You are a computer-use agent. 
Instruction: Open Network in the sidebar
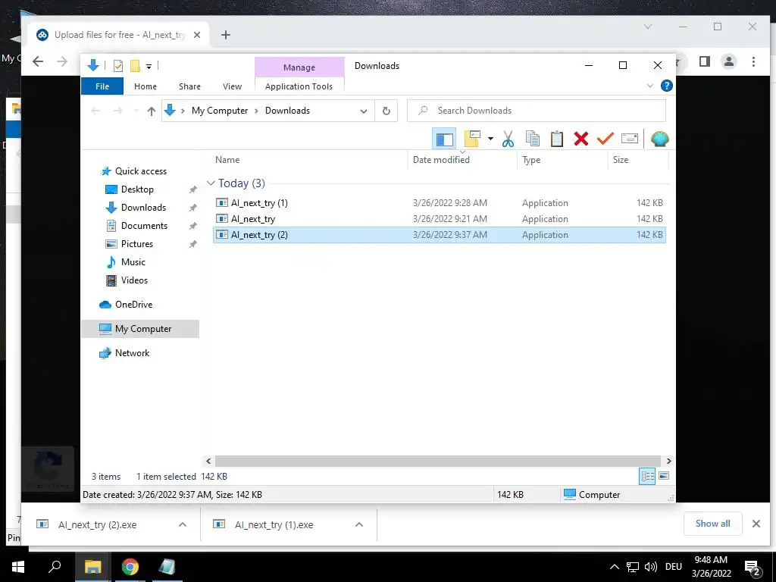tap(132, 353)
